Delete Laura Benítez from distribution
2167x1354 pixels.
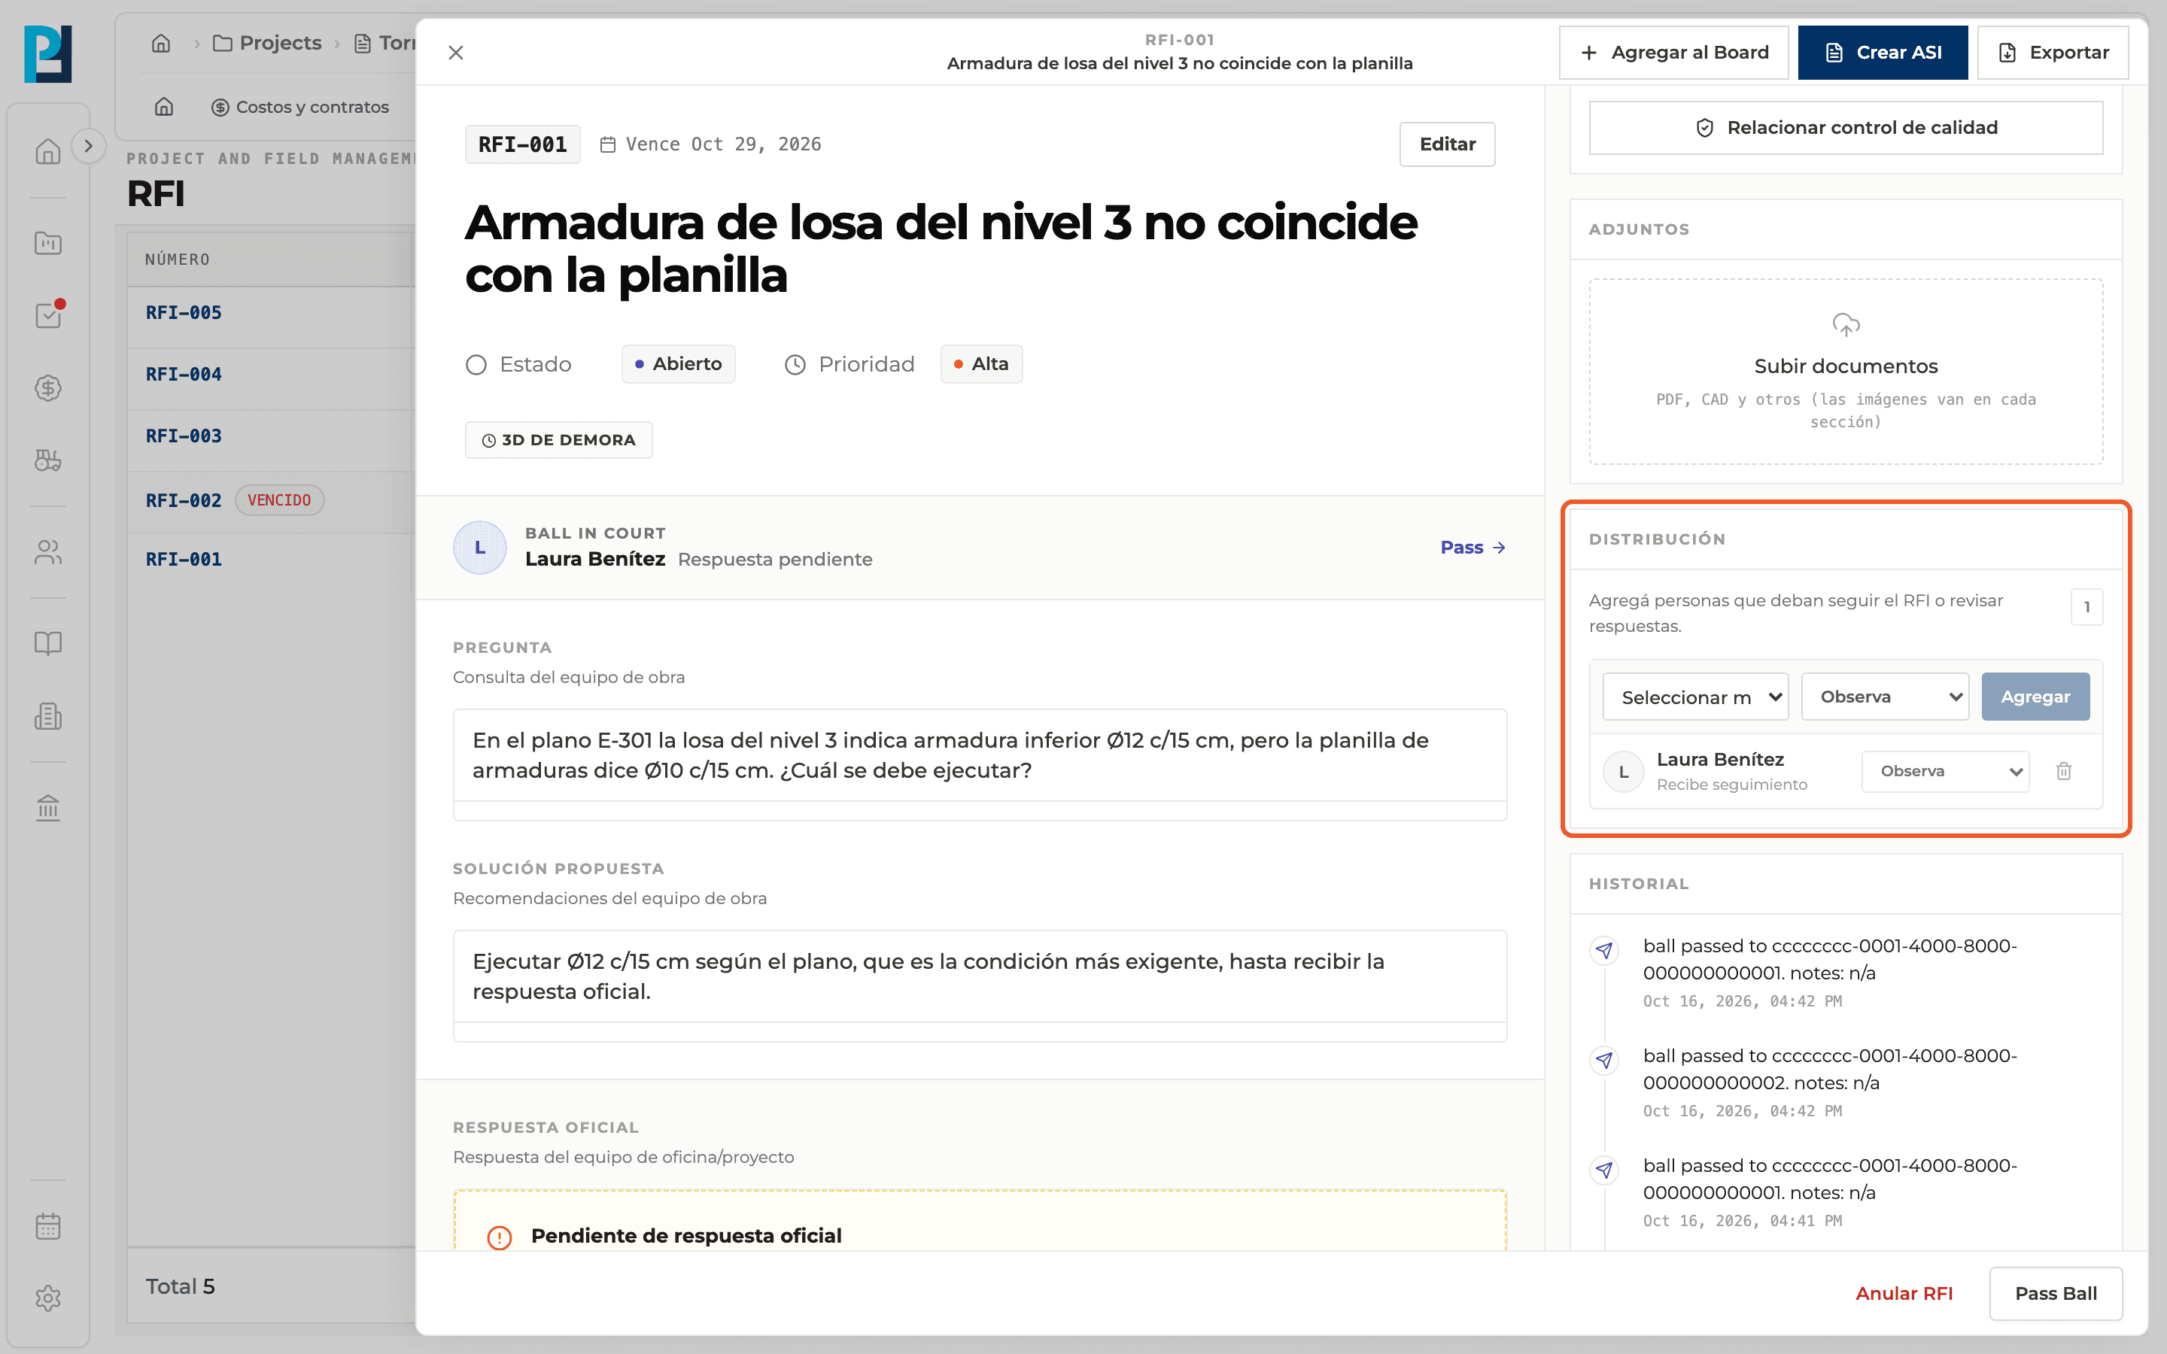click(2063, 771)
